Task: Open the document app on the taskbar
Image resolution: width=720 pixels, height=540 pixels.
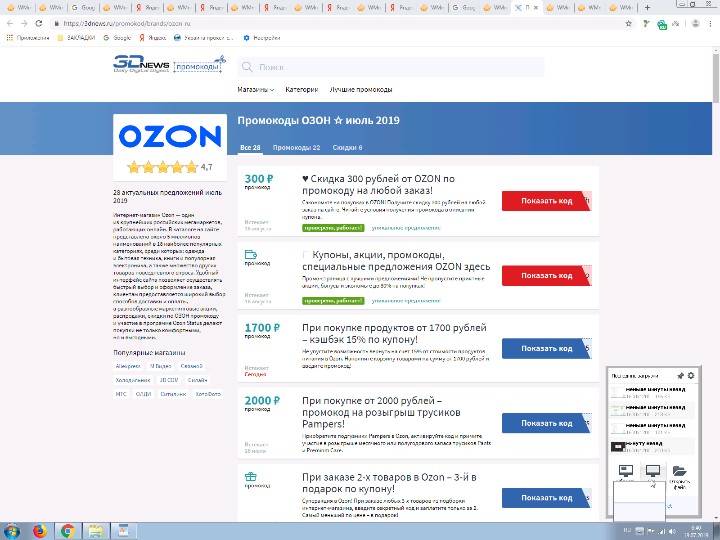Action: click(x=123, y=531)
